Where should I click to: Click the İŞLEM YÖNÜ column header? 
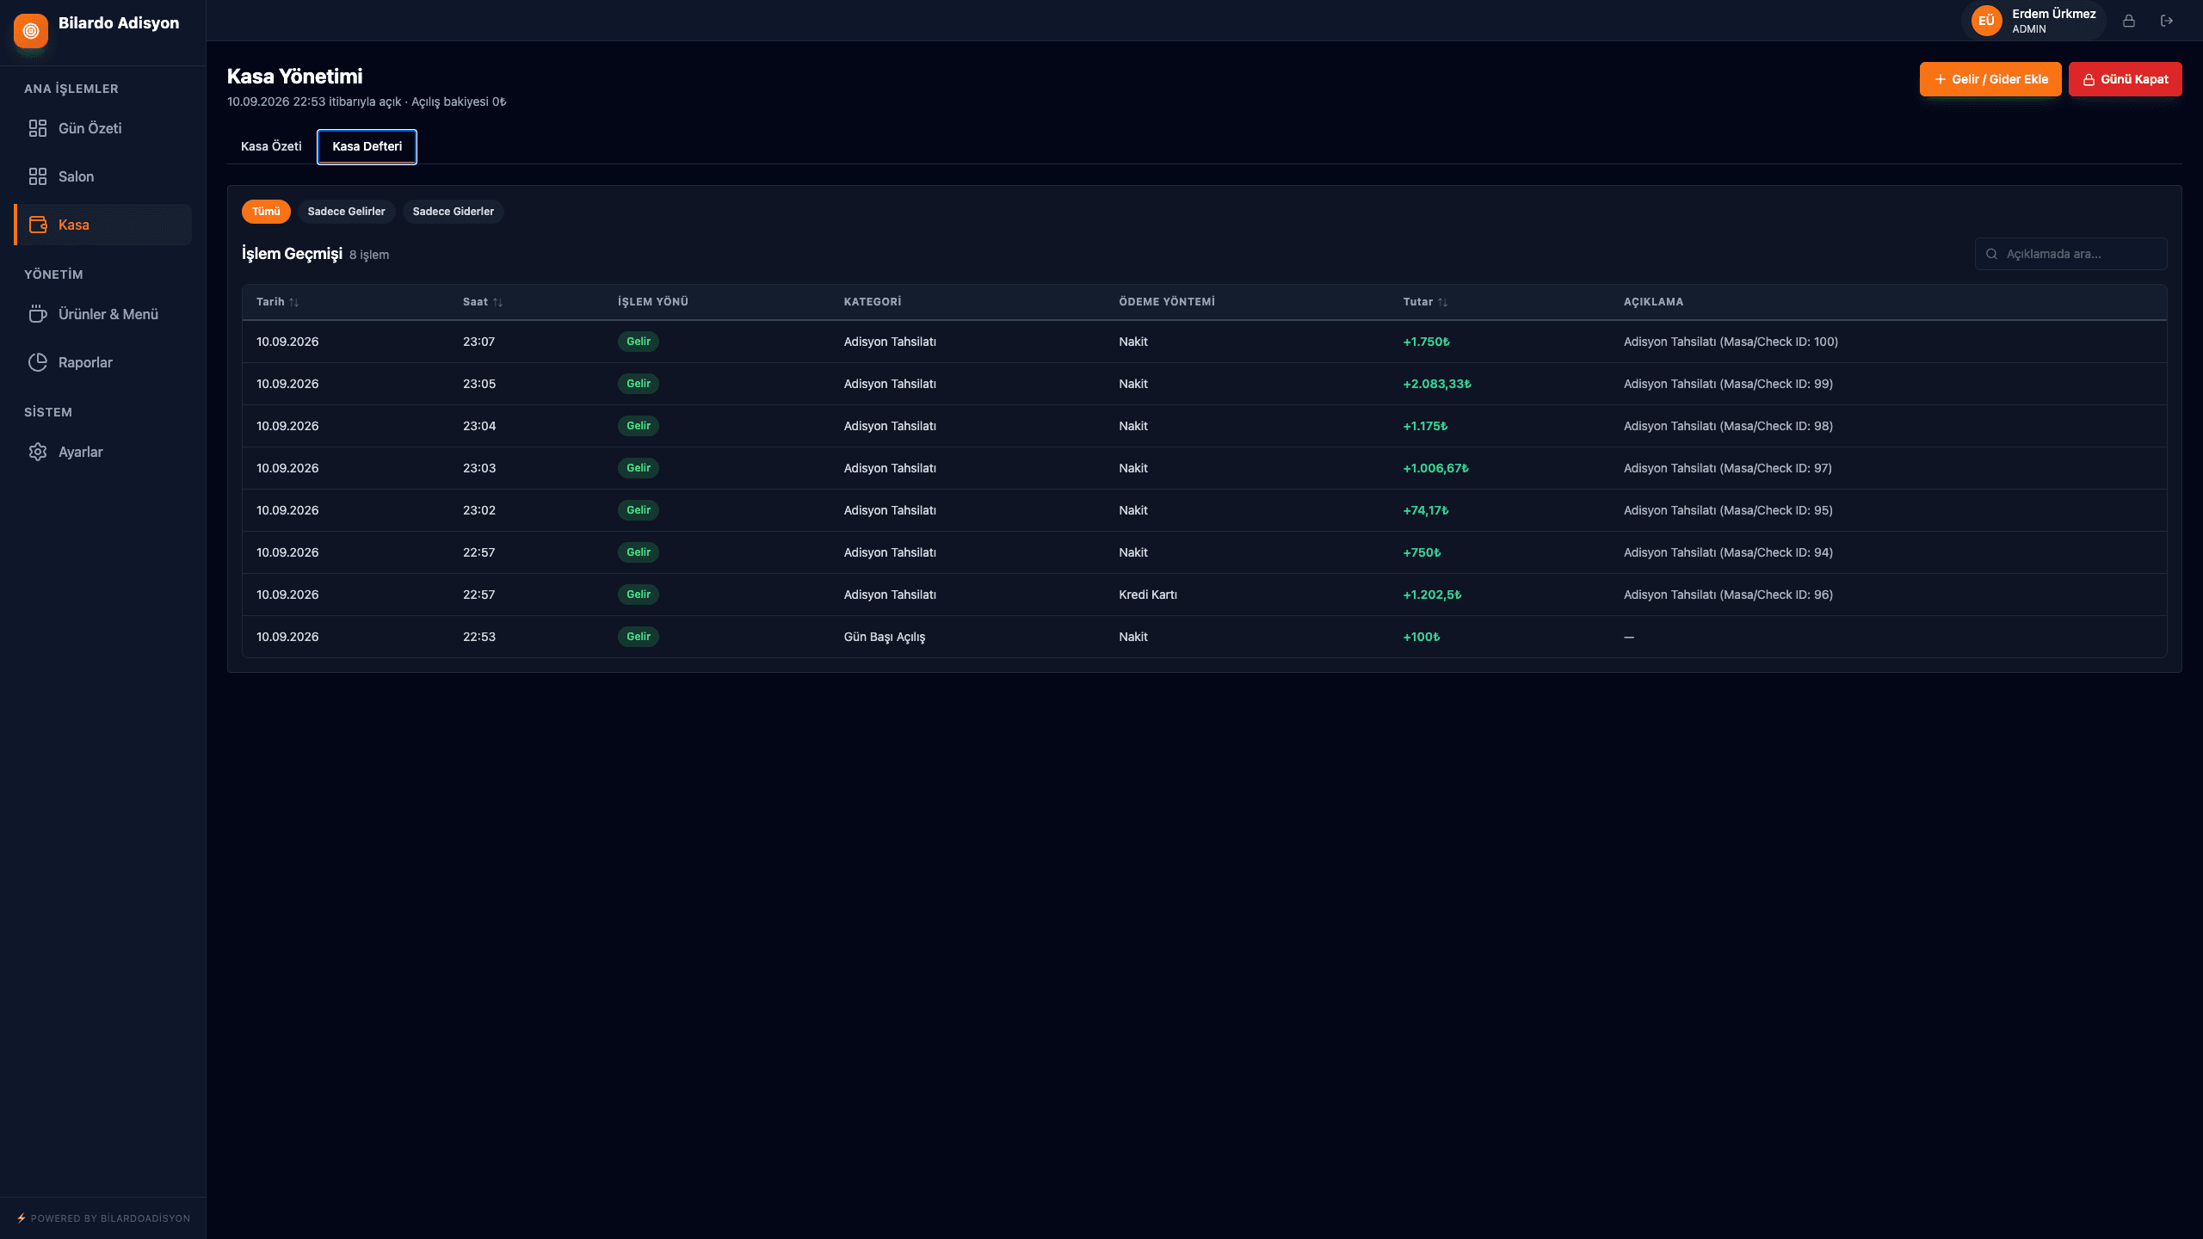click(x=653, y=302)
